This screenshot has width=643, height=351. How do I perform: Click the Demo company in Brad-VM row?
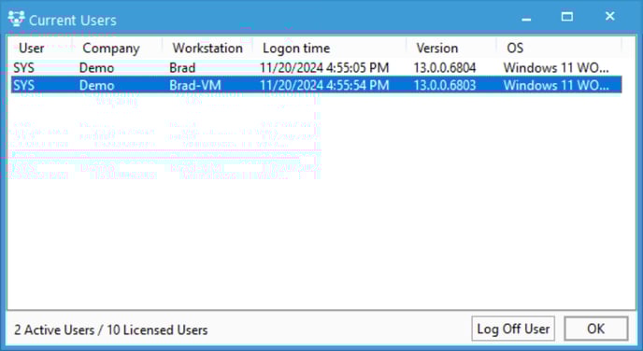point(96,85)
